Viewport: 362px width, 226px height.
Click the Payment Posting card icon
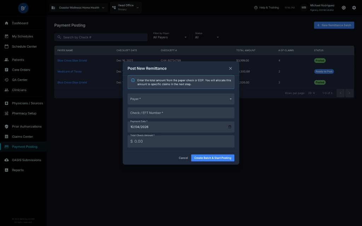coord(6,147)
